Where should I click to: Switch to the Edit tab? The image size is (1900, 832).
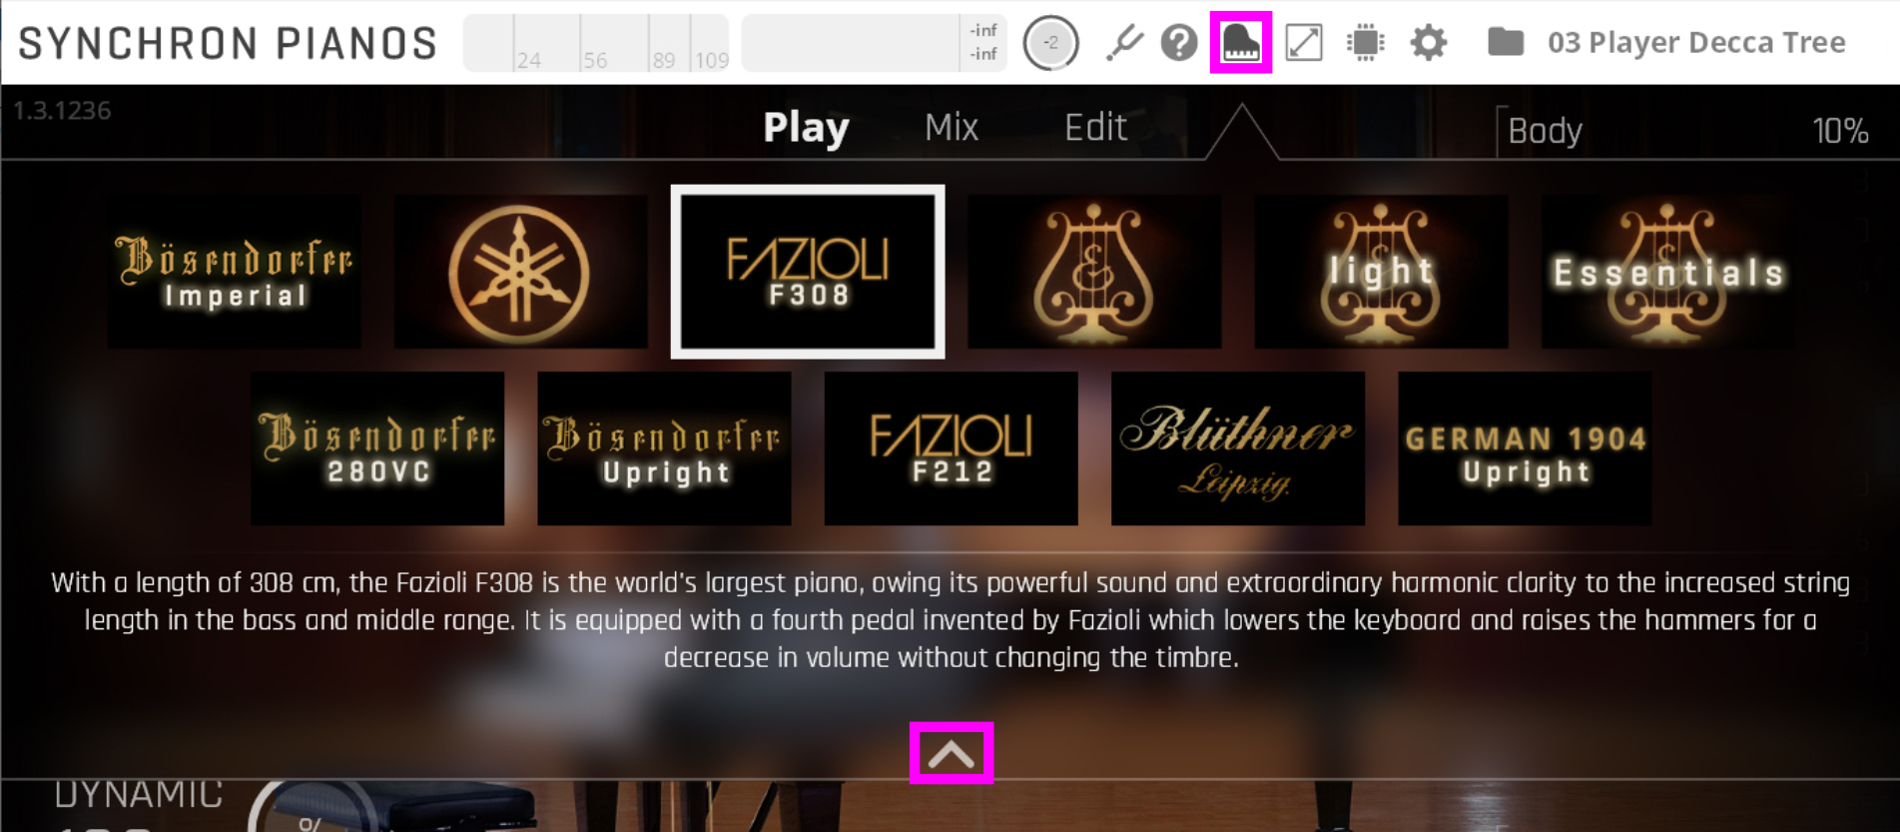coord(1095,127)
